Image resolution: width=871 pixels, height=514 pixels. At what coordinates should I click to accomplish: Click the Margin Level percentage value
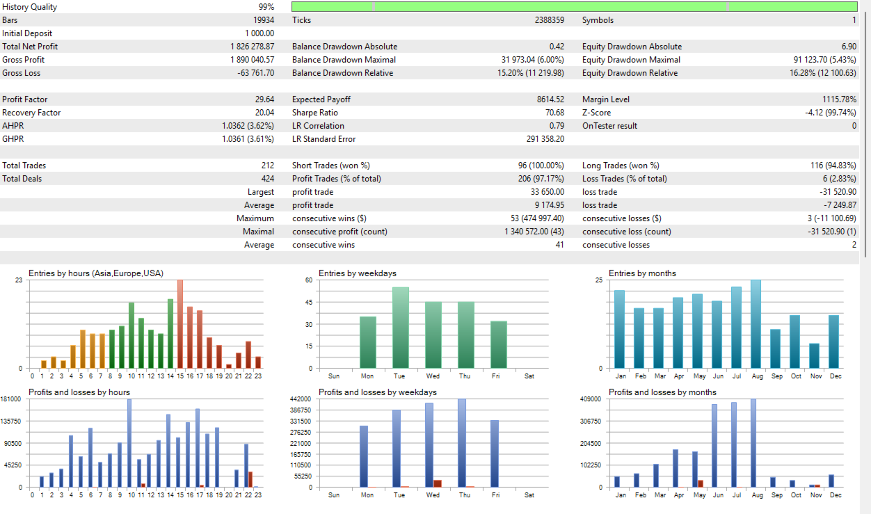[x=840, y=99]
